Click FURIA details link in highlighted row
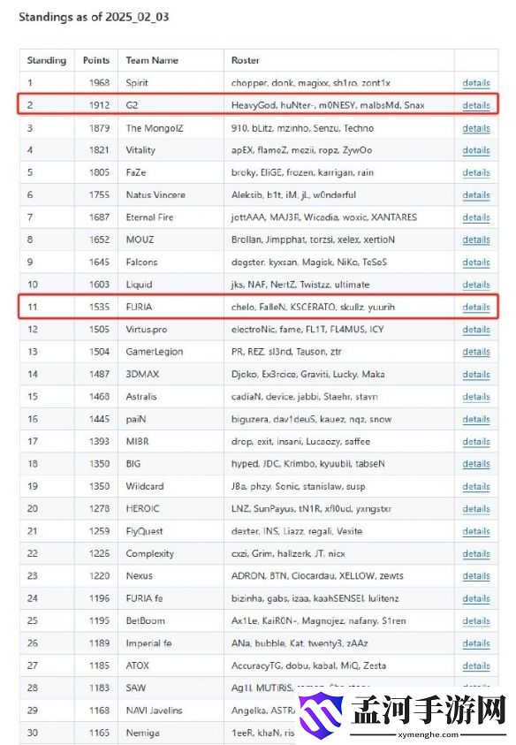 pos(476,307)
